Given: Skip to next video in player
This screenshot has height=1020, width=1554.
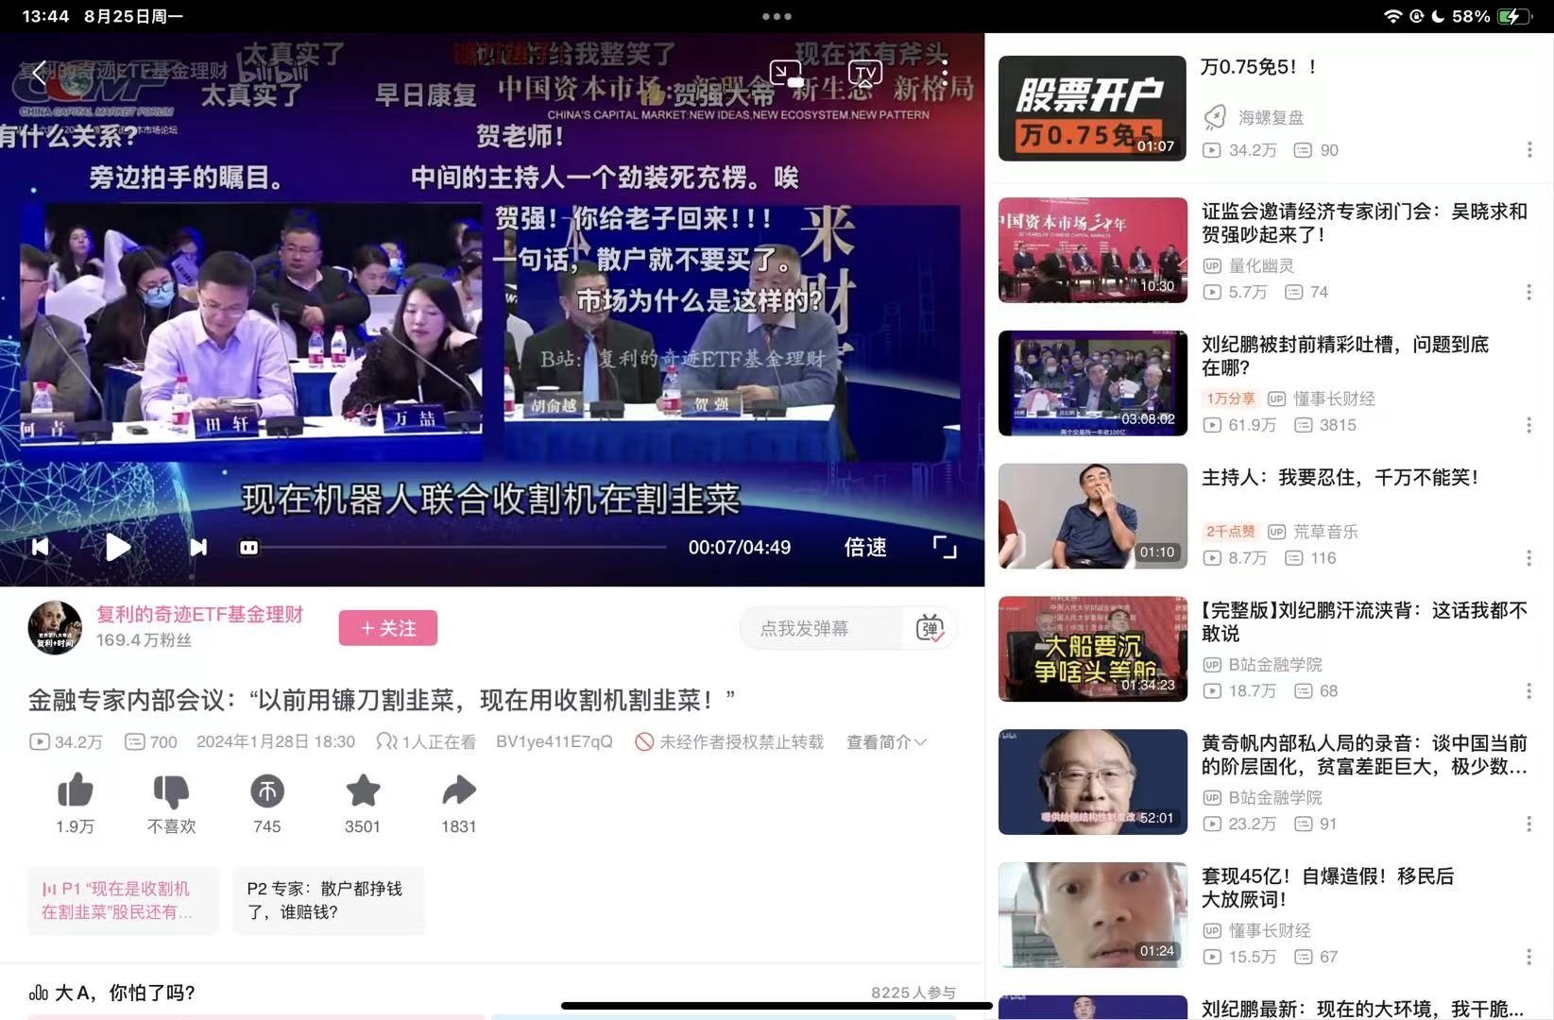Looking at the screenshot, I should (198, 547).
